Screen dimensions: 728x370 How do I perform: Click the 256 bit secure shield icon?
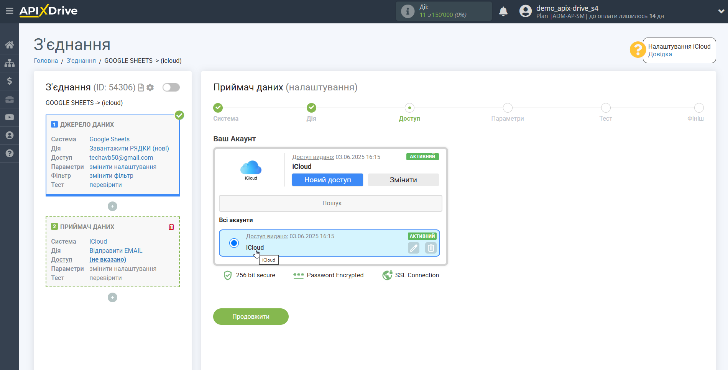pos(228,275)
